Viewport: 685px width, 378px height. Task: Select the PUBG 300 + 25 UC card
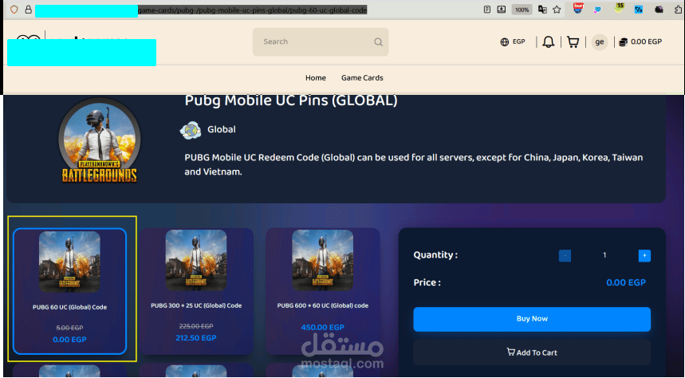tap(196, 291)
